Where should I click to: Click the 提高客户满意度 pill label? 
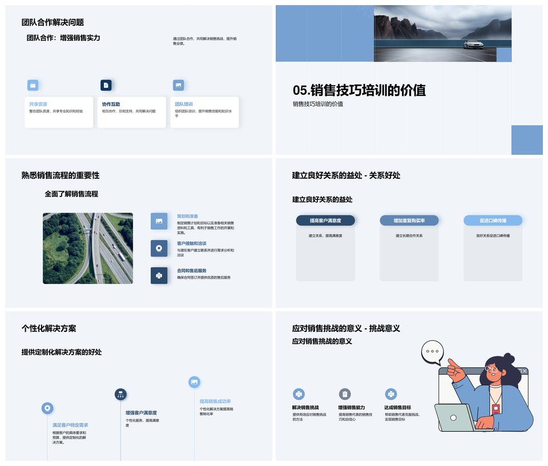tap(325, 220)
